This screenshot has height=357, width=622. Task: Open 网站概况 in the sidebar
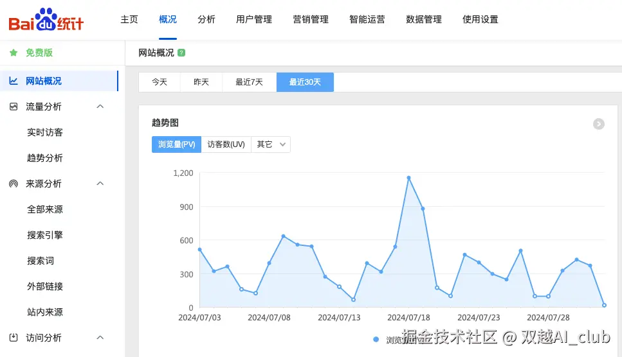59,81
